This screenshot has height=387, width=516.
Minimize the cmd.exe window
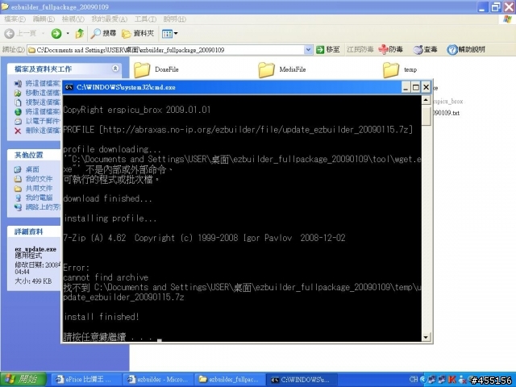click(x=406, y=87)
